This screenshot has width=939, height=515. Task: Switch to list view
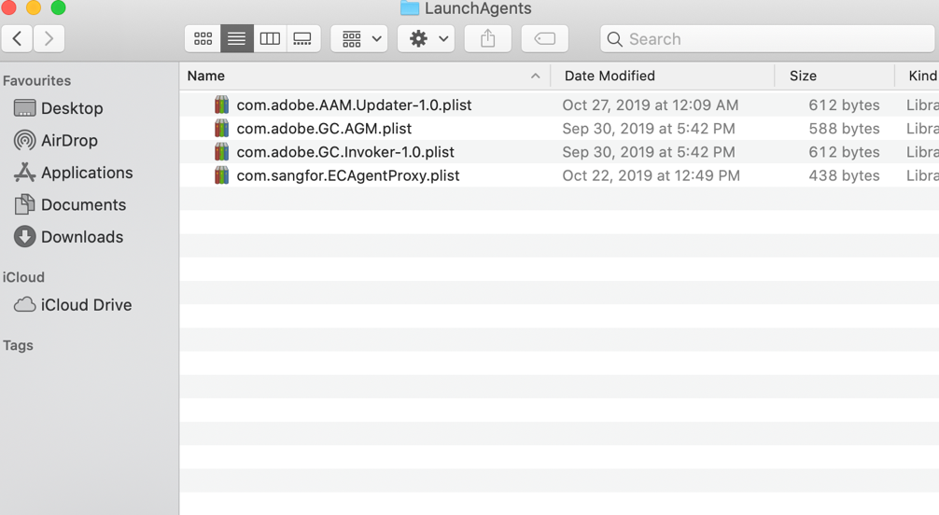236,39
